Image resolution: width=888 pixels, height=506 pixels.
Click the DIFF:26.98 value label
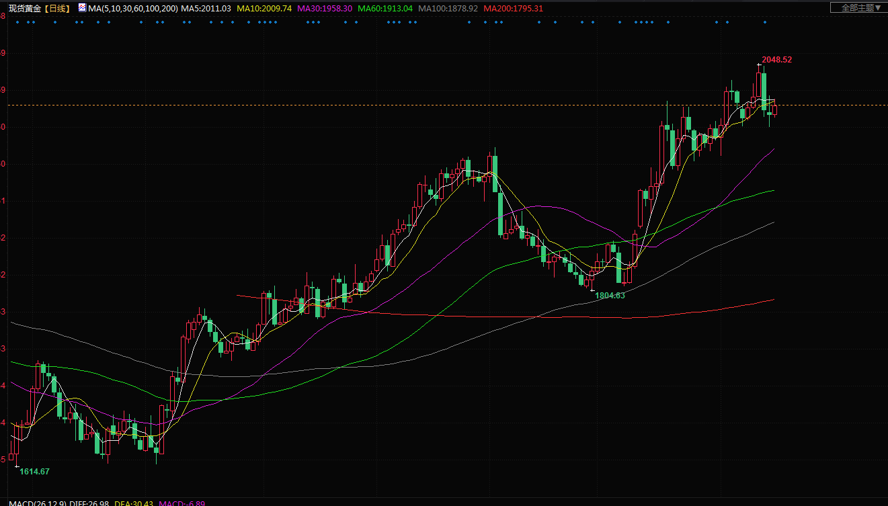(89, 503)
